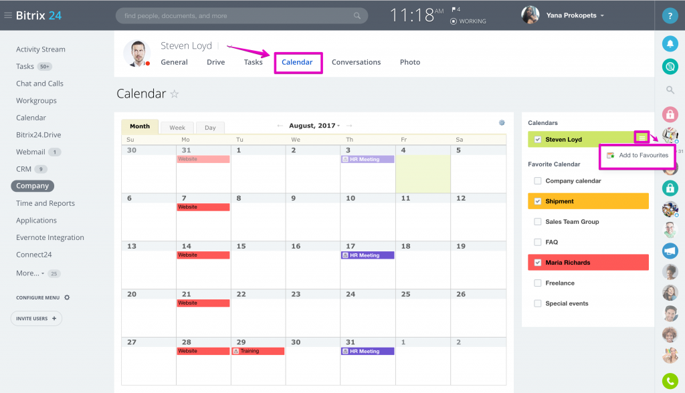The image size is (685, 393).
Task: Open the General profile tab
Action: click(x=175, y=62)
